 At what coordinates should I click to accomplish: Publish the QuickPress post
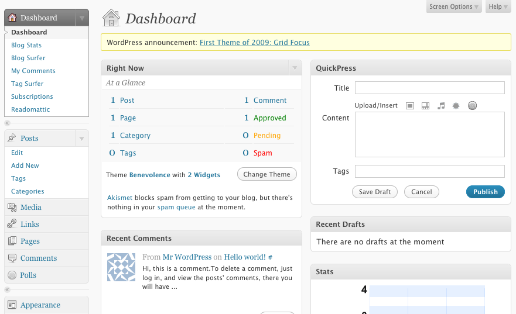click(486, 192)
